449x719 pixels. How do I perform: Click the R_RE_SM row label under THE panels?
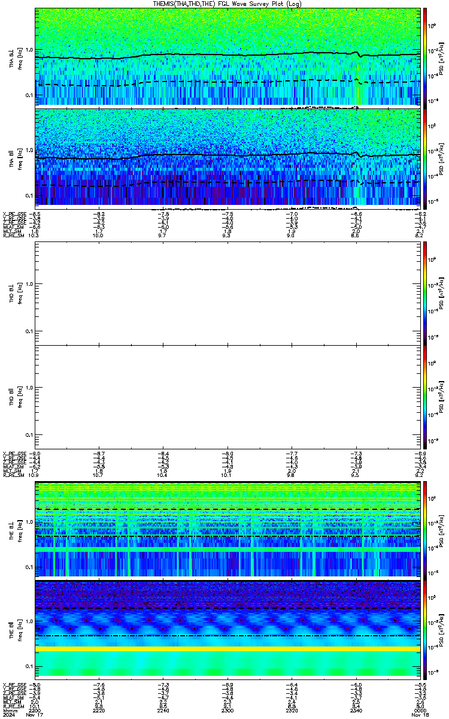pyautogui.click(x=13, y=707)
